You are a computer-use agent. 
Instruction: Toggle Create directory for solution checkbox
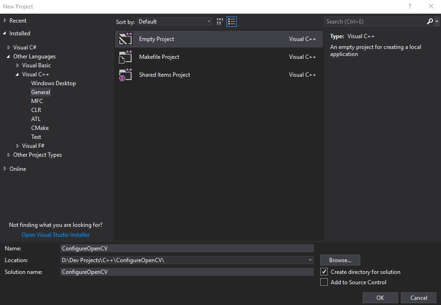click(x=324, y=272)
